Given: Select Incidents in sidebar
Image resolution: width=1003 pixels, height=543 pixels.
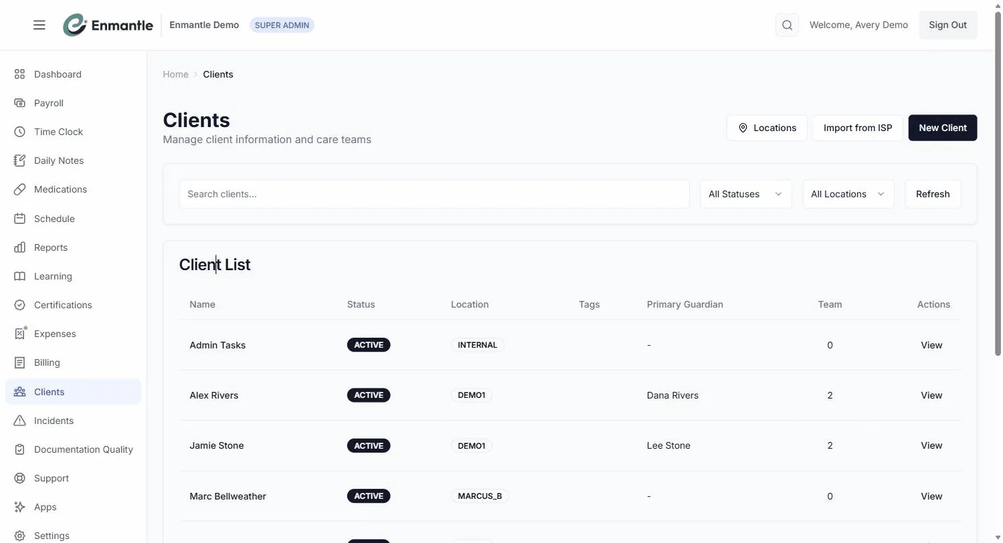Looking at the screenshot, I should coord(73,421).
